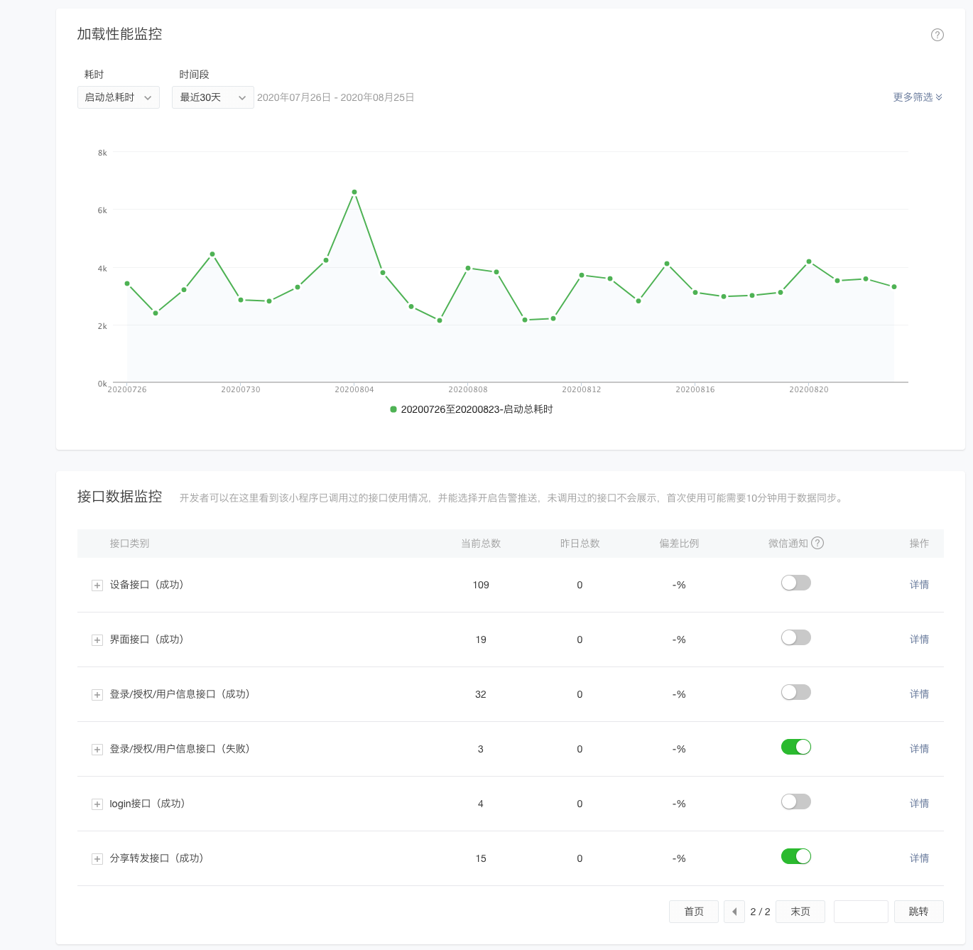Screen dimensions: 973x950
Task: Click the peak data point near 20200804
Action: coord(354,192)
